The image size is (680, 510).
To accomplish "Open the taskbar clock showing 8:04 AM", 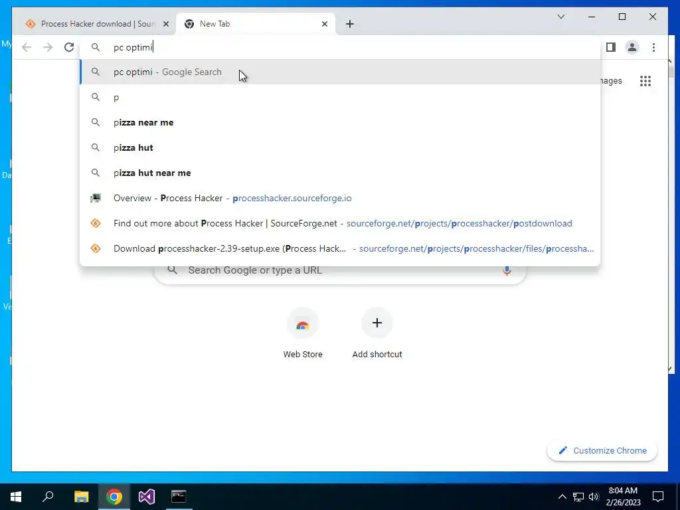I will pyautogui.click(x=623, y=497).
